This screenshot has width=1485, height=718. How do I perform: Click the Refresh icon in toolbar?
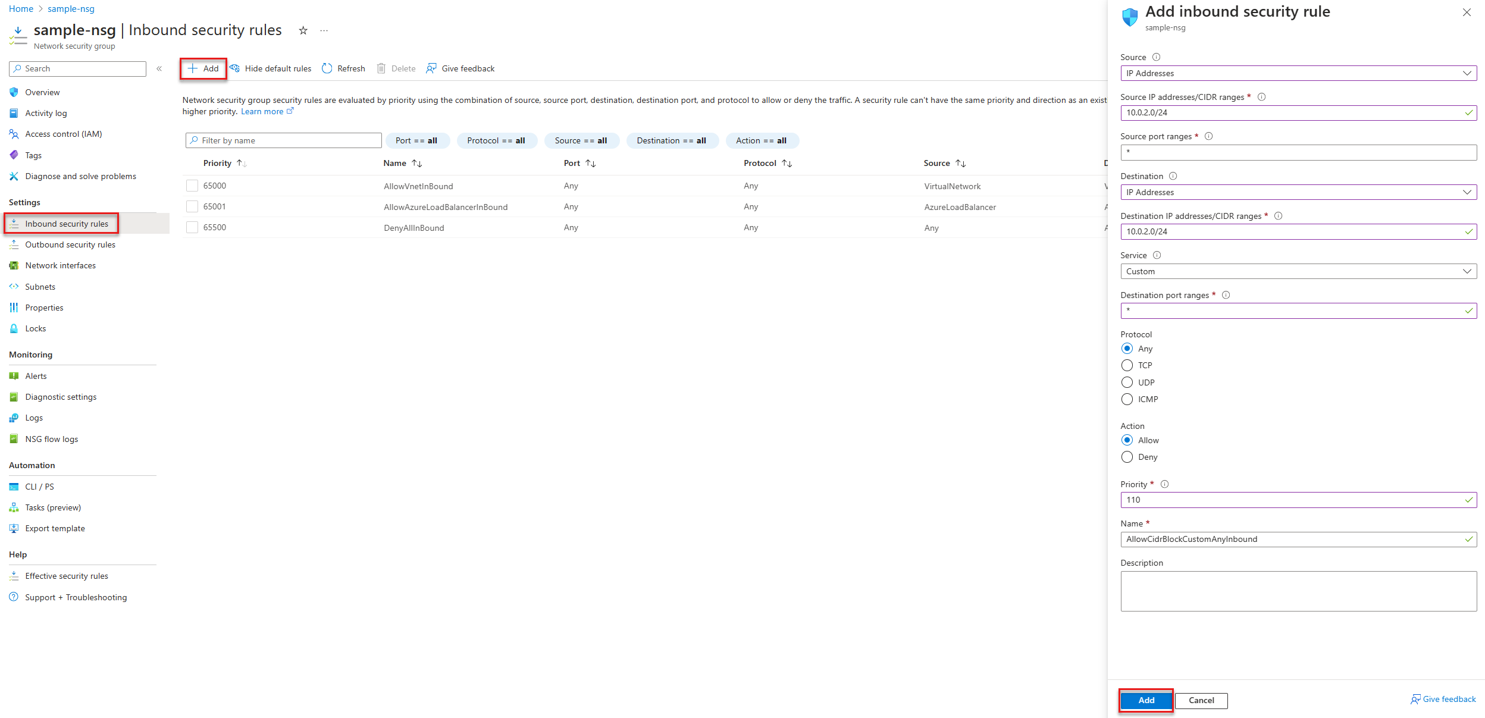(x=327, y=68)
